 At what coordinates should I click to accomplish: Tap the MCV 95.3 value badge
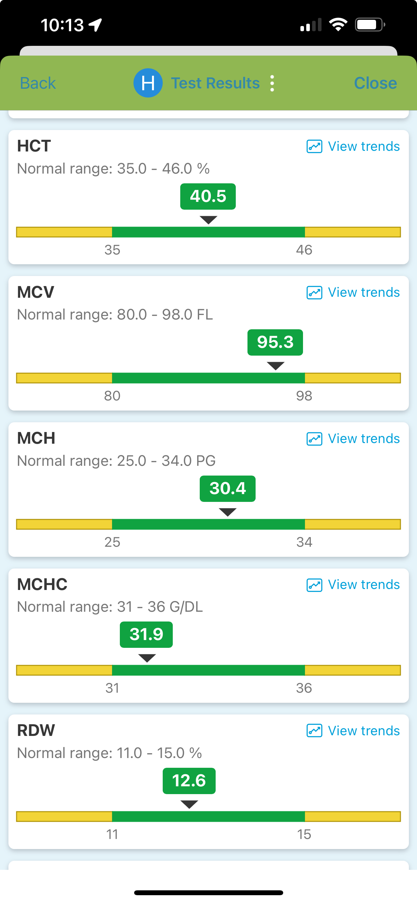(275, 343)
